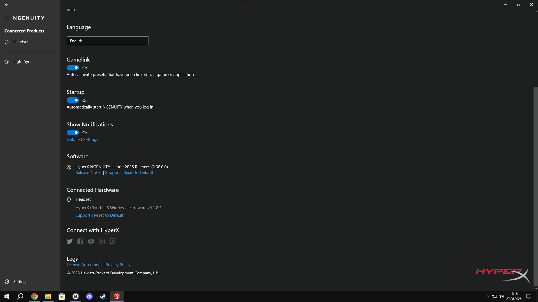Image resolution: width=538 pixels, height=302 pixels.
Task: Open HyperX Twitter page
Action: [x=70, y=241]
